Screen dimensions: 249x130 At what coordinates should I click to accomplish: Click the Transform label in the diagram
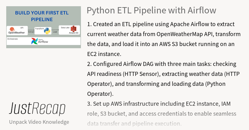[40, 28]
